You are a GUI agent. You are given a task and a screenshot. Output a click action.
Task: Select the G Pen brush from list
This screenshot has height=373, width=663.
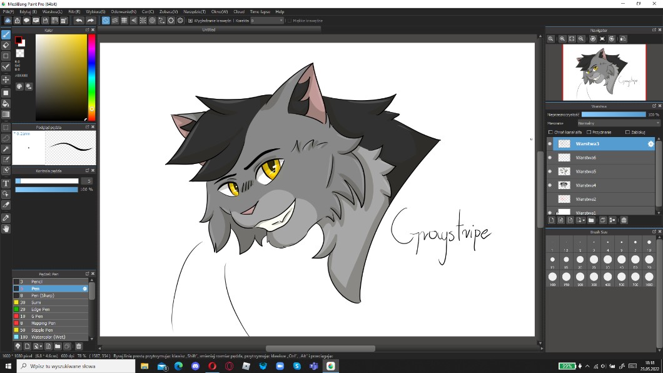coord(38,316)
